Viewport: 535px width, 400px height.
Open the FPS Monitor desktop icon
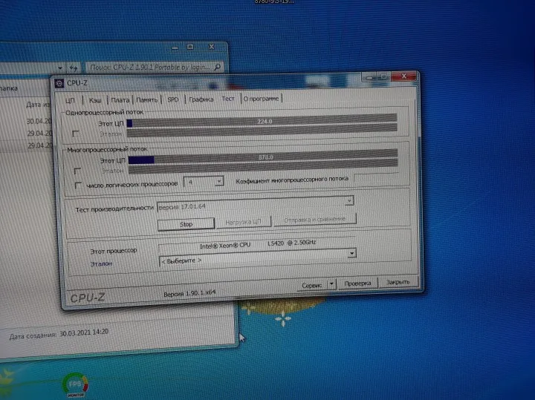click(75, 385)
